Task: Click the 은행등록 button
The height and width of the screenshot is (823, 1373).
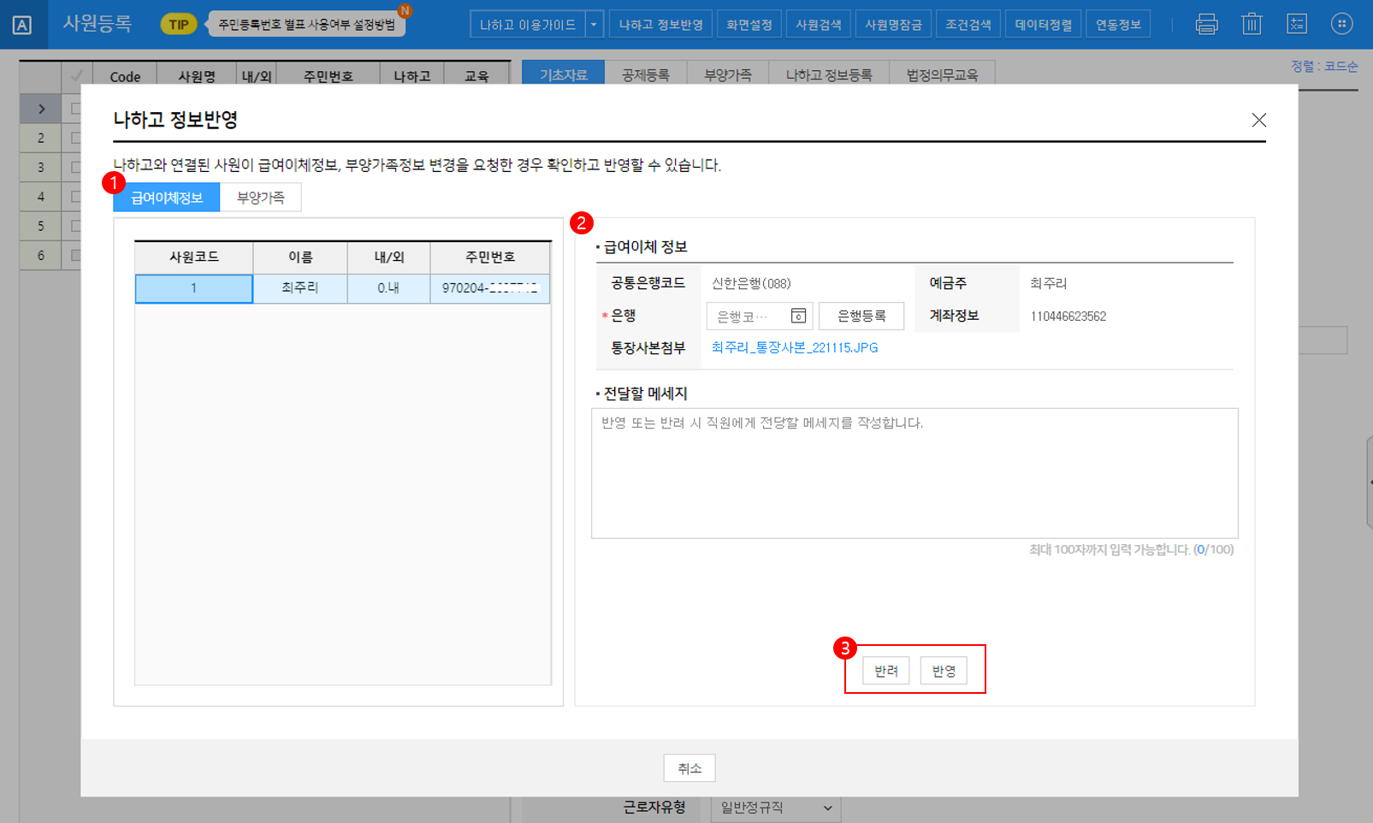Action: coord(861,316)
